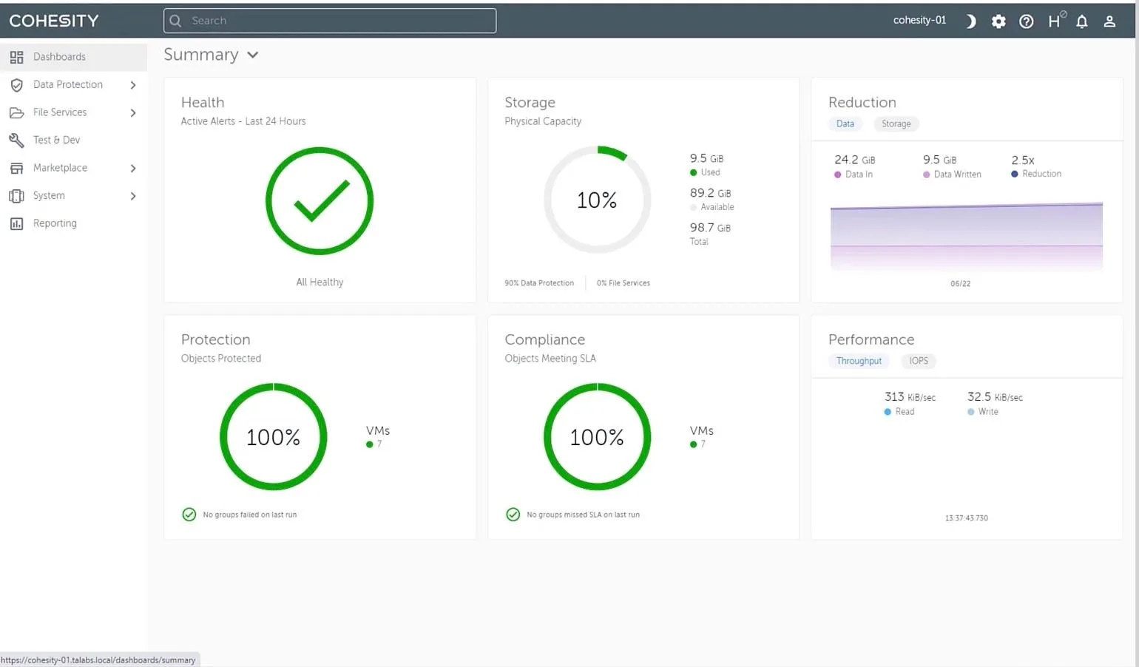Click the Protection 100% donut chart
1139x667 pixels.
[x=274, y=436]
